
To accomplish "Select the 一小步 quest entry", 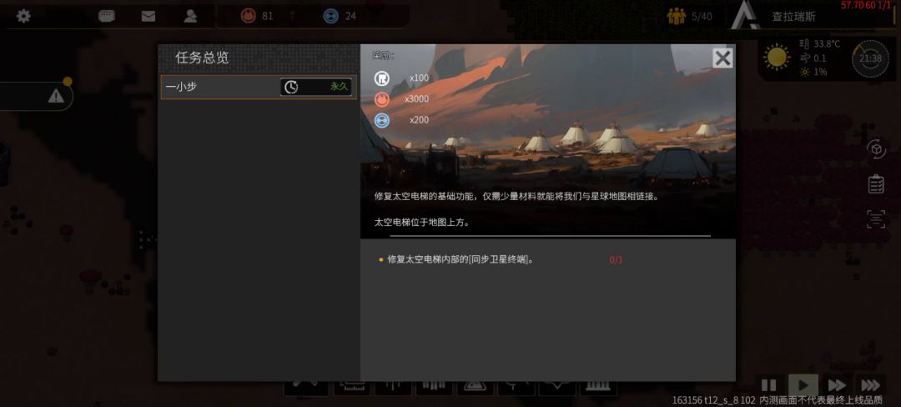I will coord(259,87).
